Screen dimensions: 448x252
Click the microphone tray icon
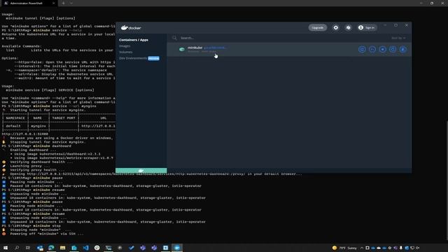[x=401, y=248]
